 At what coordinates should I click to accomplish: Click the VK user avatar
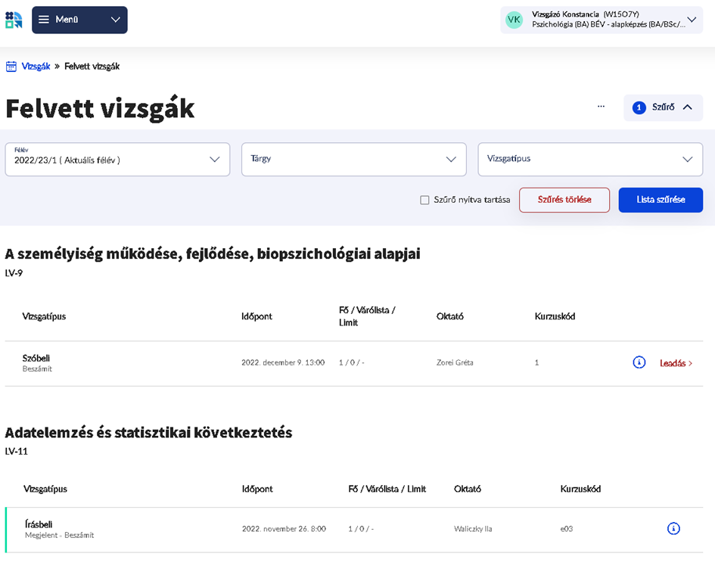(514, 20)
